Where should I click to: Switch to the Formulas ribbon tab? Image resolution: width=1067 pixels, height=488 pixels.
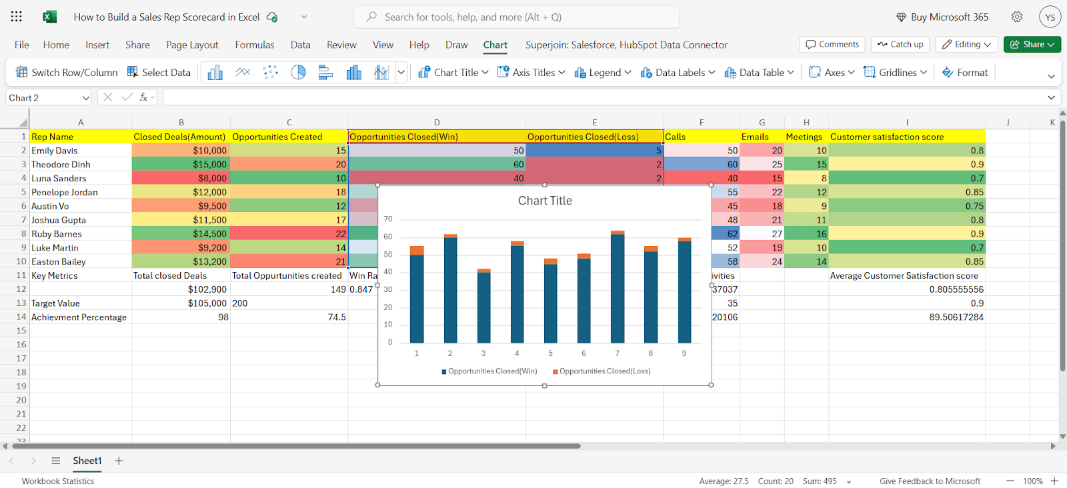(254, 45)
